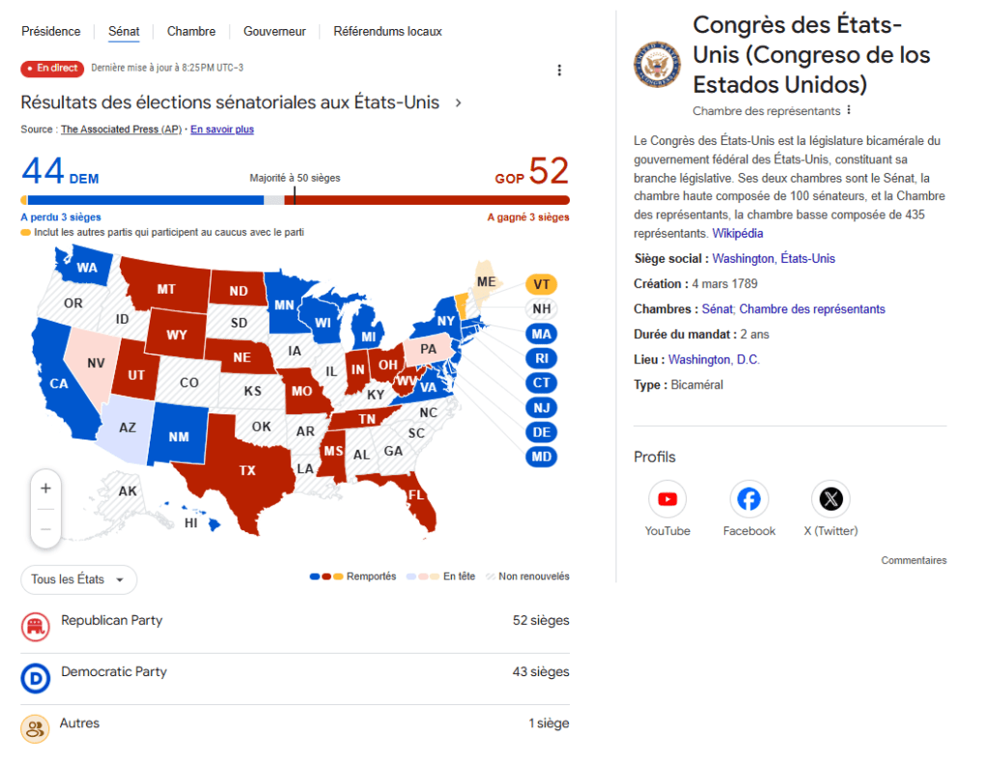Open the X (Twitter) profile icon
The width and height of the screenshot is (989, 765).
(x=831, y=499)
